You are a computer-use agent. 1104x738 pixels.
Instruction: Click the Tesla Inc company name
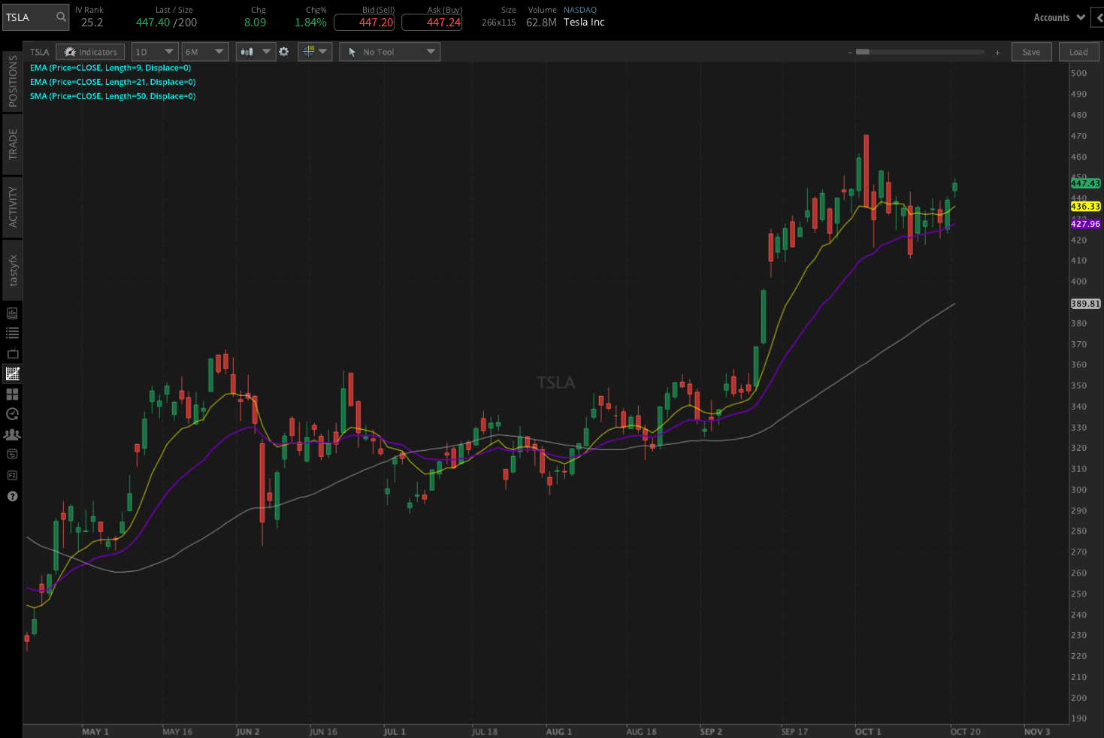(584, 23)
